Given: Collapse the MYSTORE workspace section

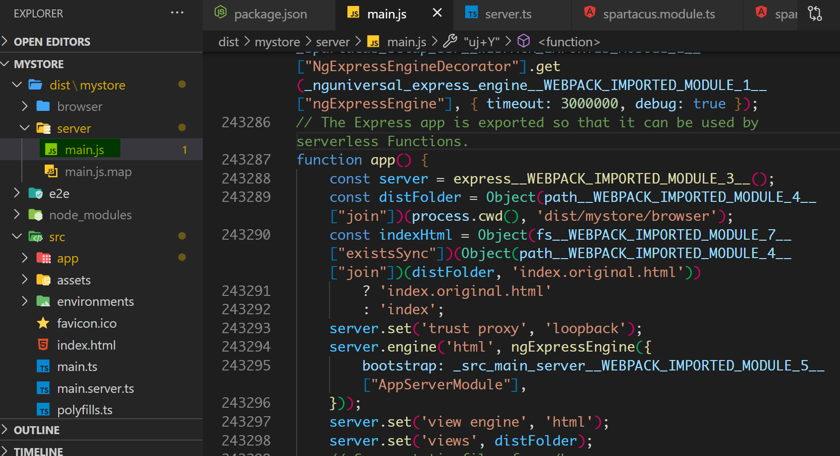Looking at the screenshot, I should (x=5, y=64).
